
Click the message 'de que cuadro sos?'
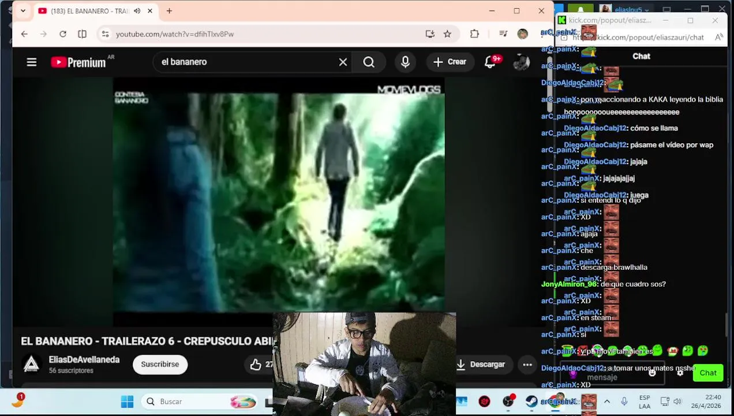pos(633,284)
